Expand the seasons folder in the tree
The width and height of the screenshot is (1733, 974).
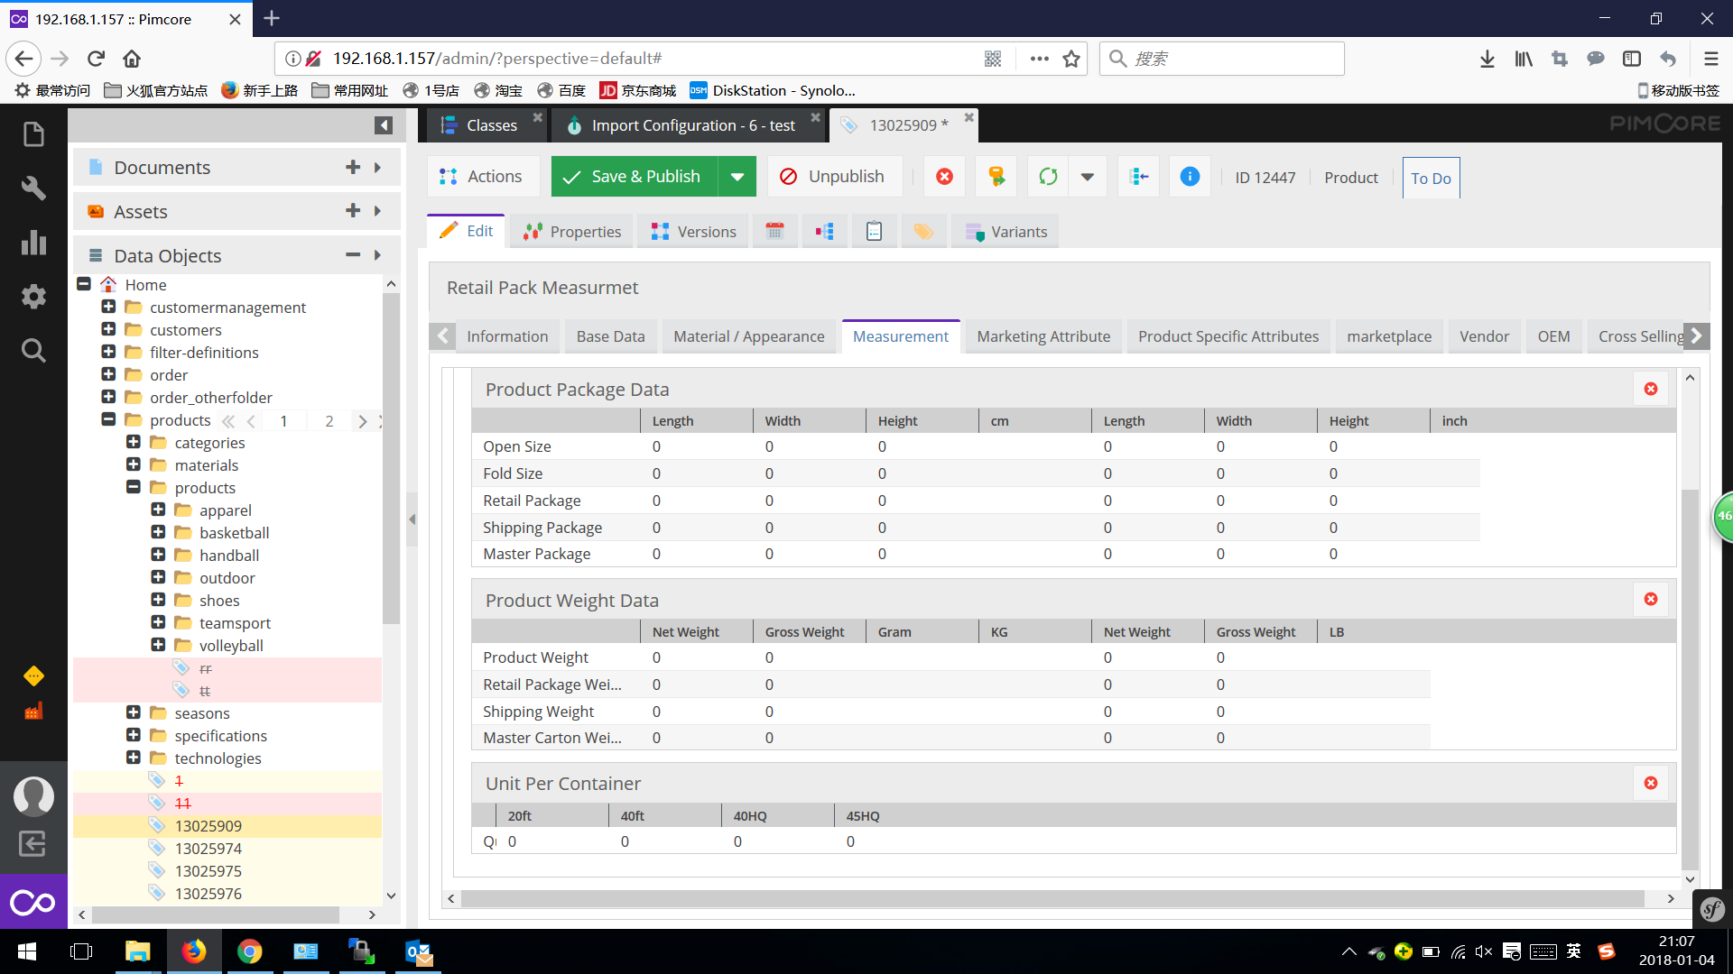pyautogui.click(x=133, y=712)
